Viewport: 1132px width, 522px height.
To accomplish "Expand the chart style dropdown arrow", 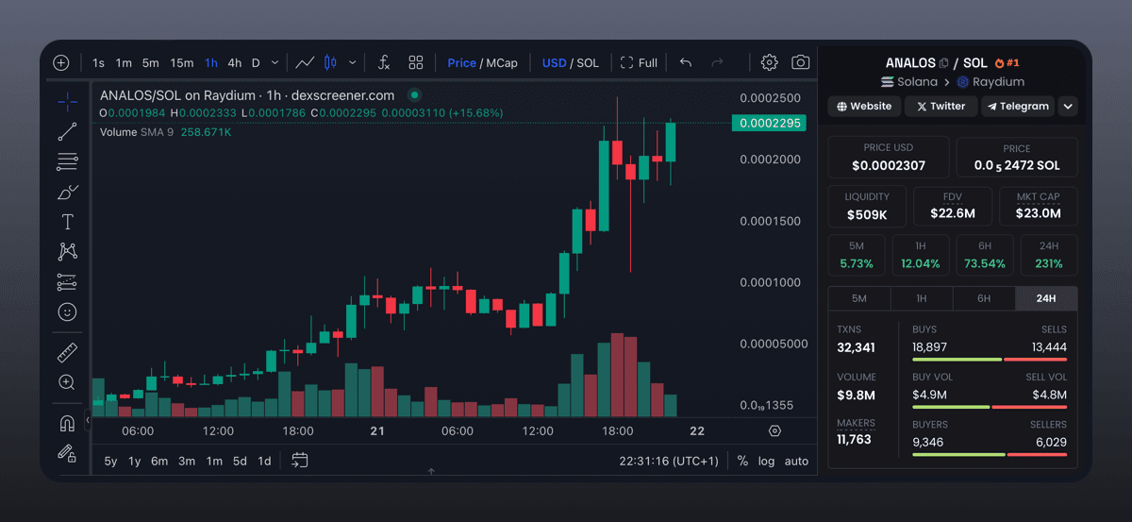I will coord(353,63).
